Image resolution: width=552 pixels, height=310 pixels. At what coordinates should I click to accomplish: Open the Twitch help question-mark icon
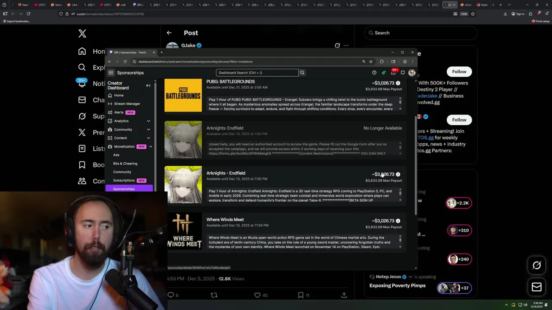click(x=374, y=73)
